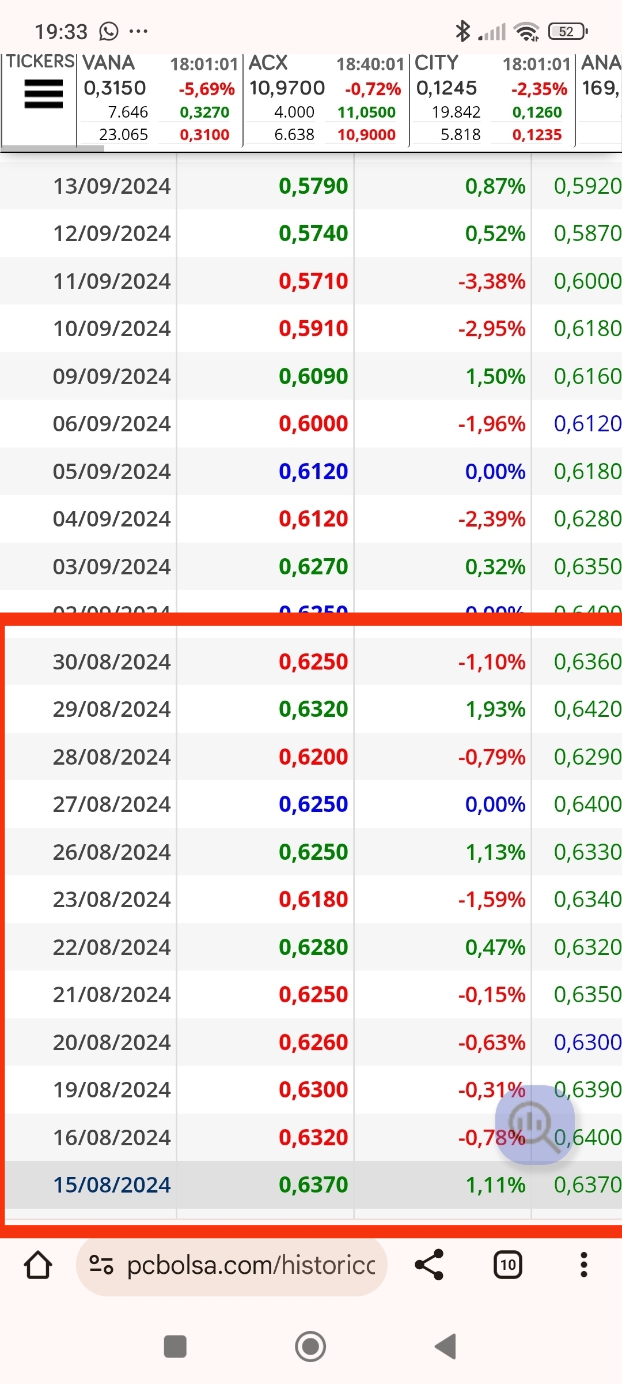Tap the Wi-Fi status icon

click(527, 31)
